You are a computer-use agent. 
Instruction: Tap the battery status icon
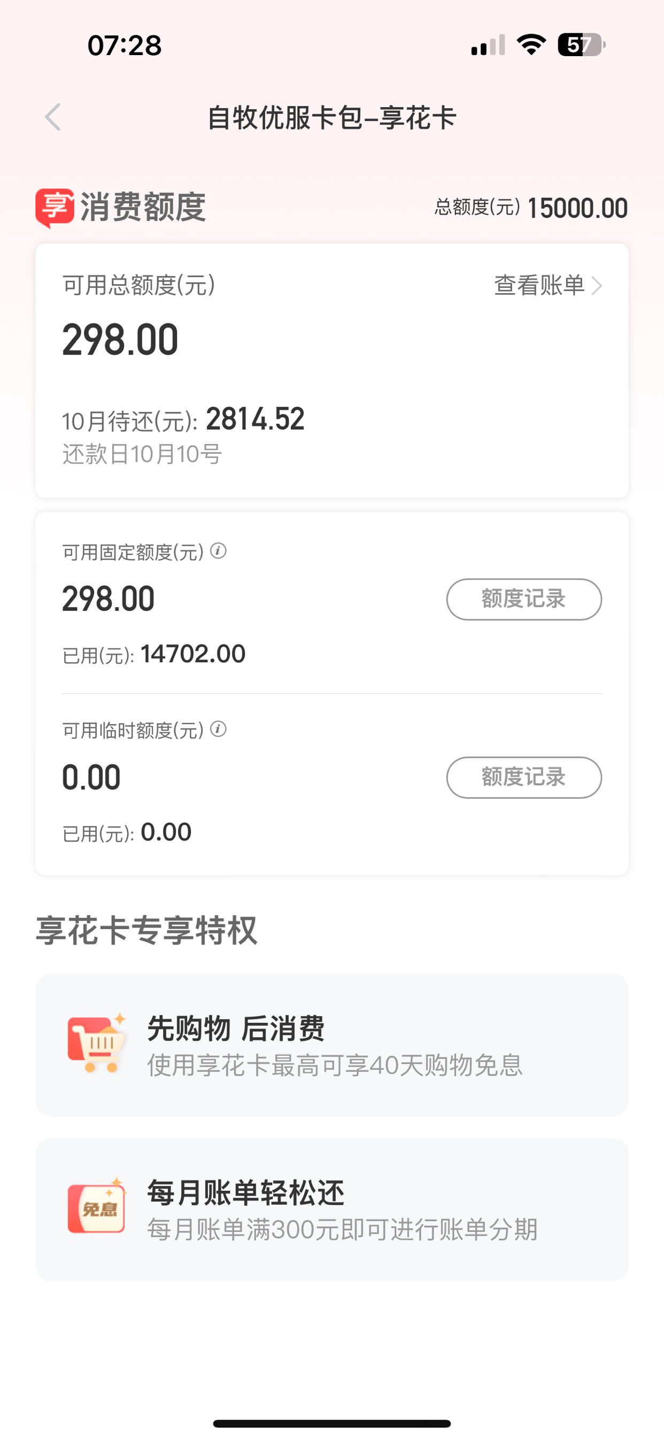[582, 45]
